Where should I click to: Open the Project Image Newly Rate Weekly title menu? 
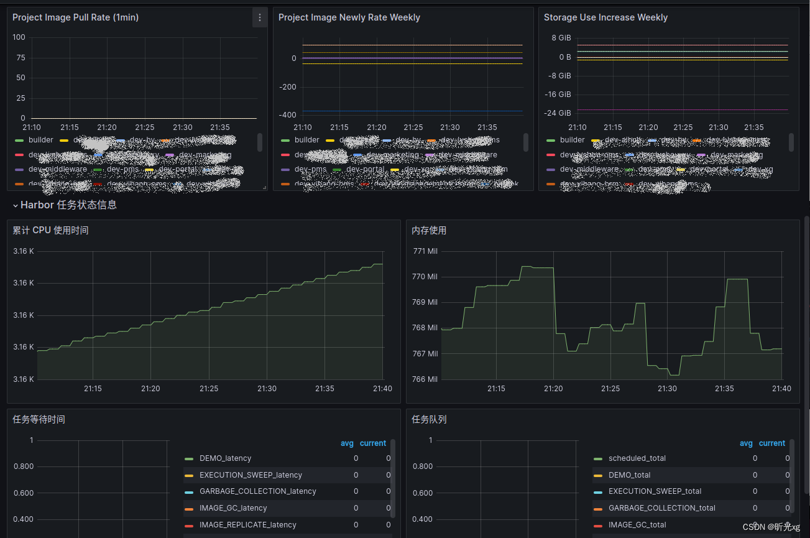pos(349,17)
